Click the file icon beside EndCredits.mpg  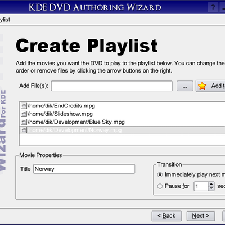pos(24,106)
